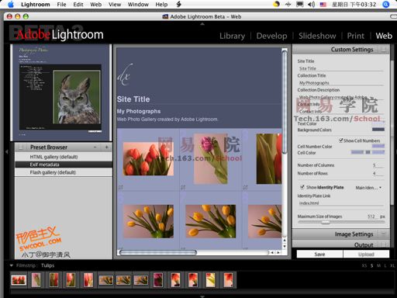The image size is (397, 298).
Task: Hide filmstrip using bottom edge arrow
Action: point(202,296)
